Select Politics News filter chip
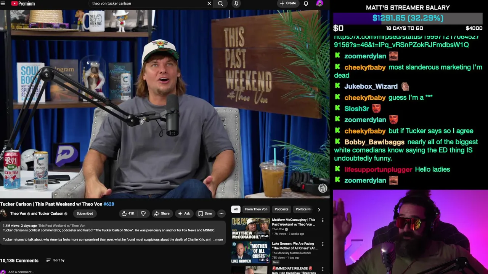 tap(304, 209)
